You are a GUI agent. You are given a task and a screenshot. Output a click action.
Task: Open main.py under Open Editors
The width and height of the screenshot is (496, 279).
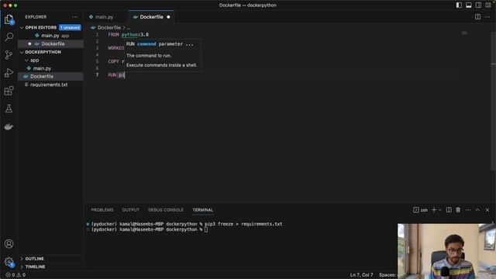point(50,36)
